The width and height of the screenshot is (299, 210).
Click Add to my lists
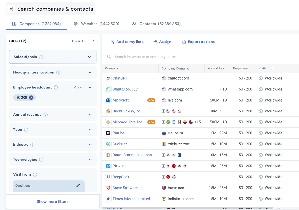click(x=127, y=42)
